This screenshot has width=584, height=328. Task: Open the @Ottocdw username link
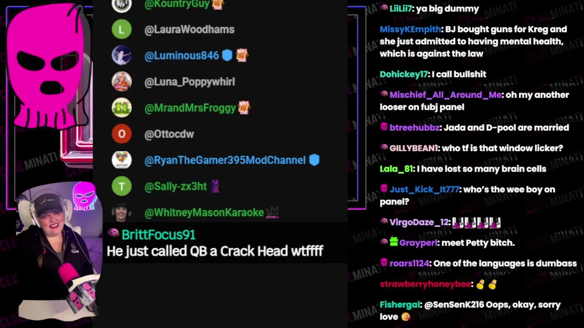click(169, 134)
